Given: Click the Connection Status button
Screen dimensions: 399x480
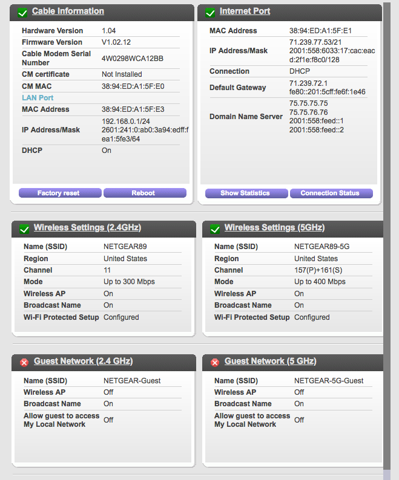Looking at the screenshot, I should click(332, 193).
